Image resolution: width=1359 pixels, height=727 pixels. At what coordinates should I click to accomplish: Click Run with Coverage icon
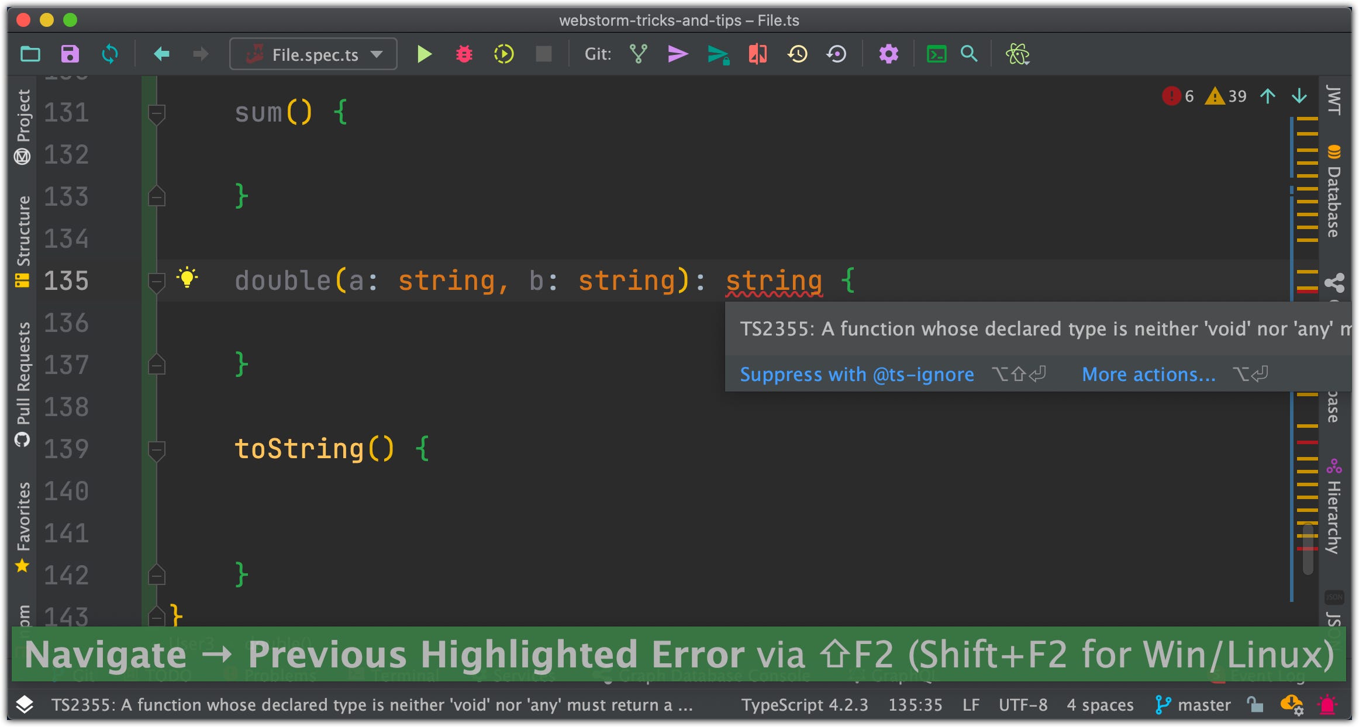[x=503, y=54]
